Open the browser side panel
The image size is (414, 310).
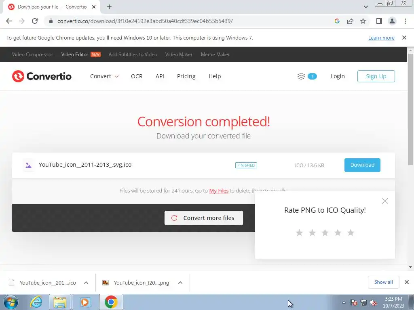coord(379,21)
